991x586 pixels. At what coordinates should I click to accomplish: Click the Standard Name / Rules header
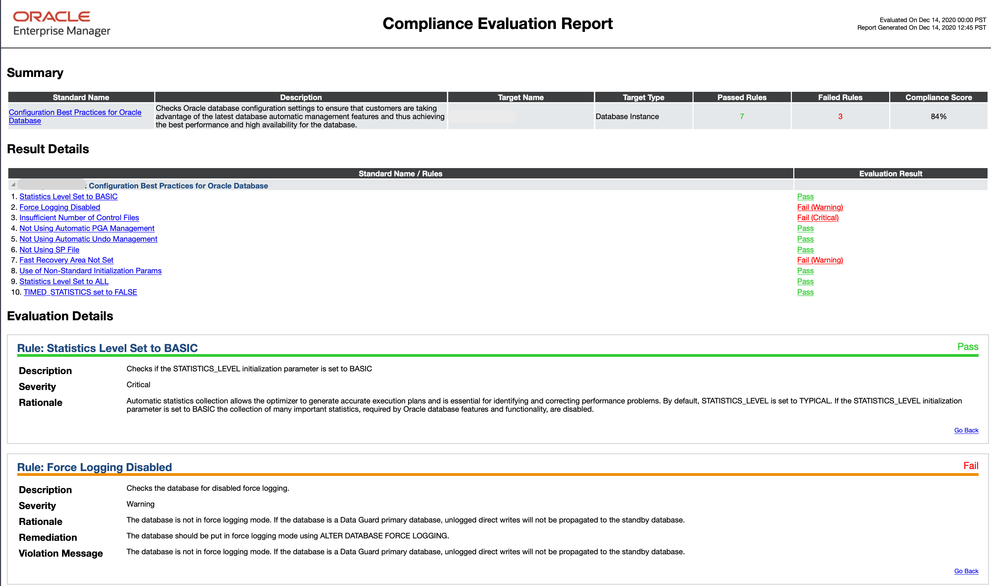coord(400,173)
